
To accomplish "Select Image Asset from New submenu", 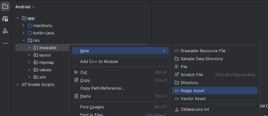I will 215,91.
